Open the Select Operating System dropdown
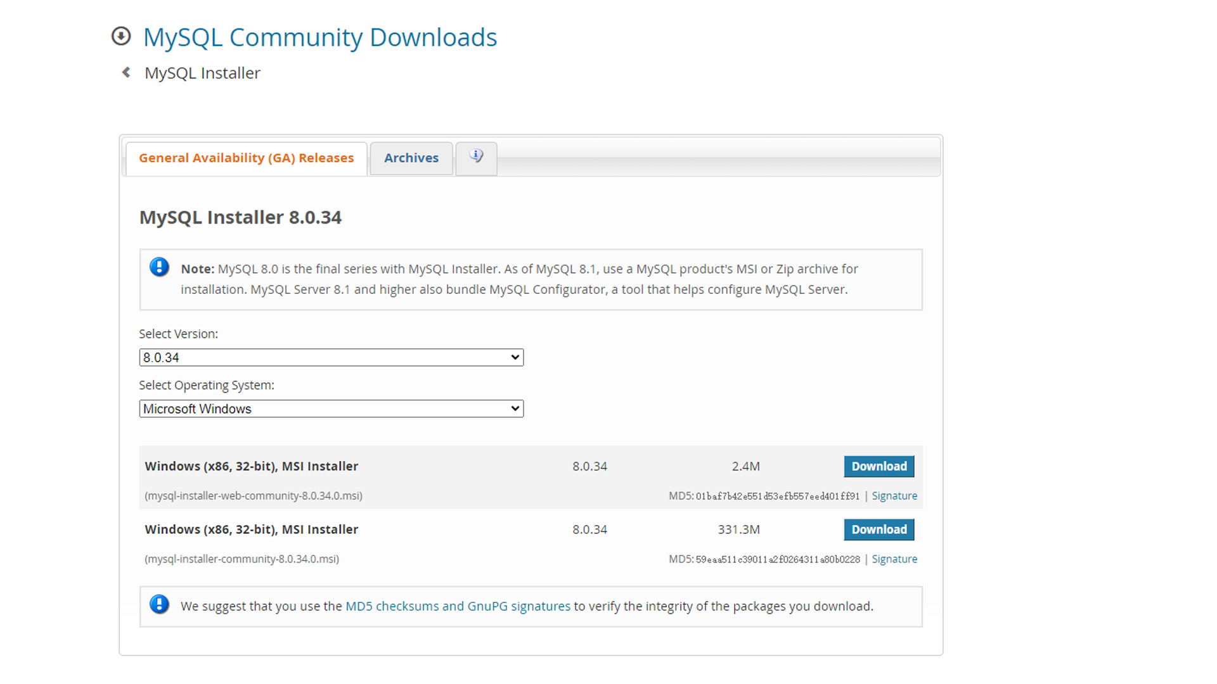 332,408
